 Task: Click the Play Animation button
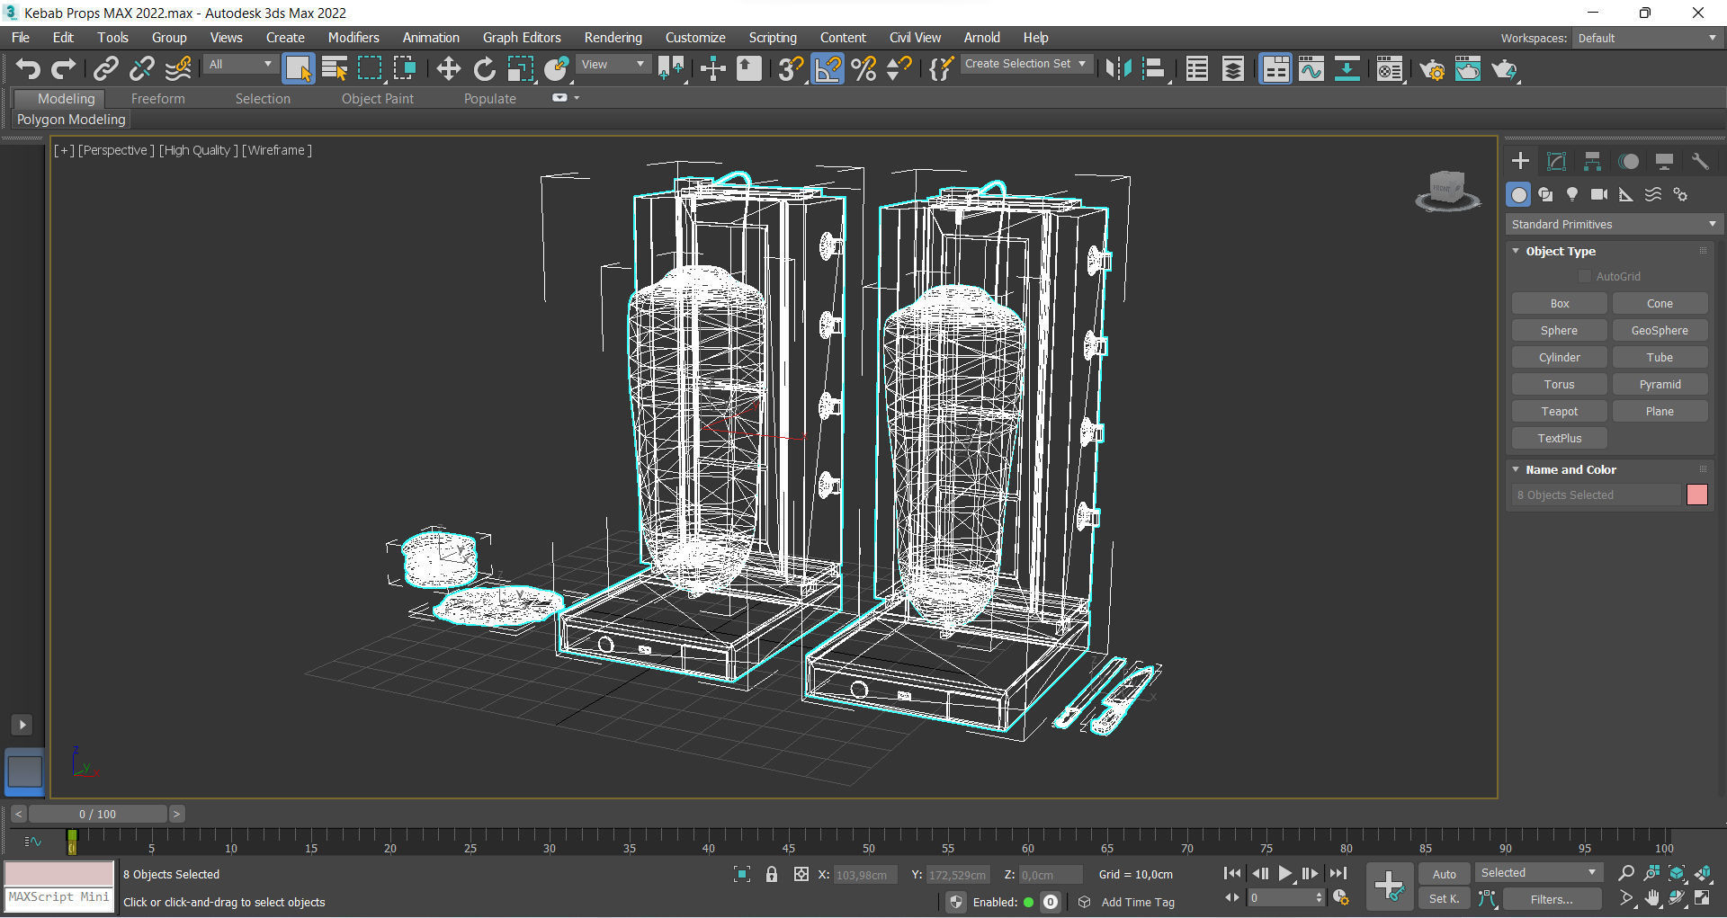coord(1285,873)
